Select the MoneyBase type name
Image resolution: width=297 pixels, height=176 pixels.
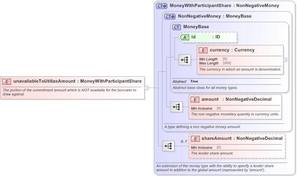tap(196, 27)
